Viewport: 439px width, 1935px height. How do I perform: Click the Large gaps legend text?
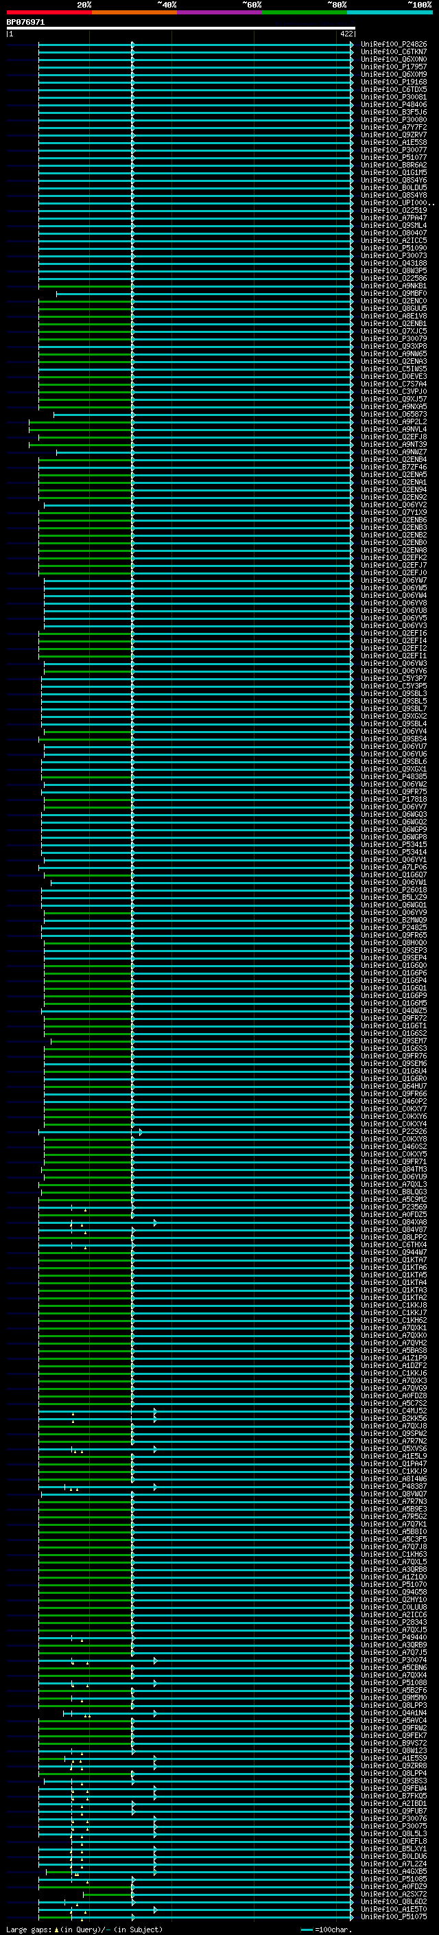[x=84, y=1929]
